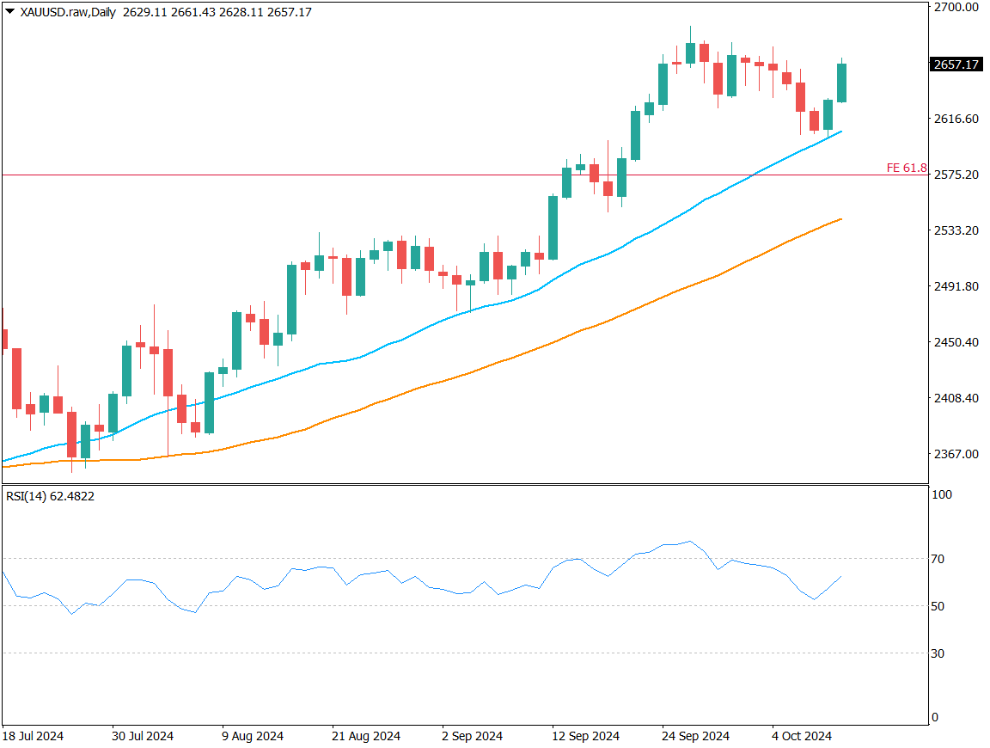Screen dimensions: 990x748
Task: Click the RSI(14) indicator label
Action: [50, 496]
